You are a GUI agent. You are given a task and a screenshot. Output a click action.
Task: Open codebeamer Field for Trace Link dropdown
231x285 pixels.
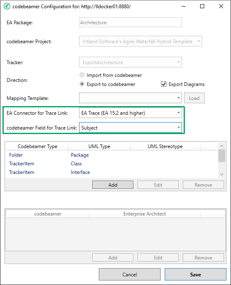pyautogui.click(x=131, y=127)
